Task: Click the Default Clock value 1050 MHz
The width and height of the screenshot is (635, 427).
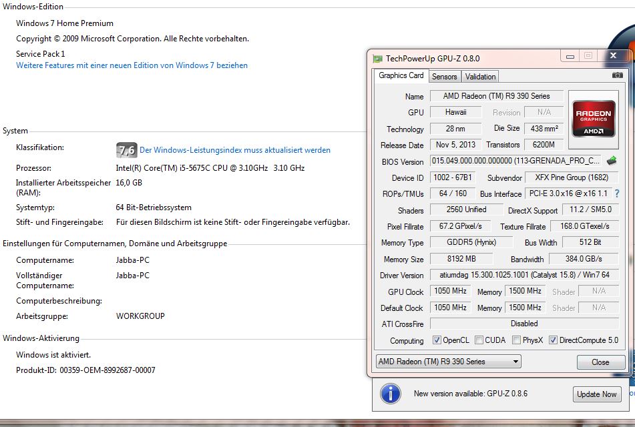Action: click(450, 308)
